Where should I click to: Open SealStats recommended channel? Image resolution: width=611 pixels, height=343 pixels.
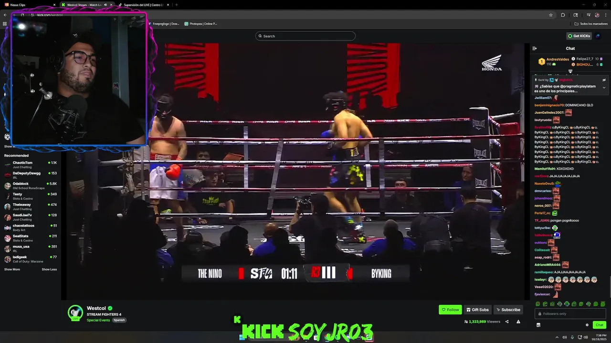[31, 238]
